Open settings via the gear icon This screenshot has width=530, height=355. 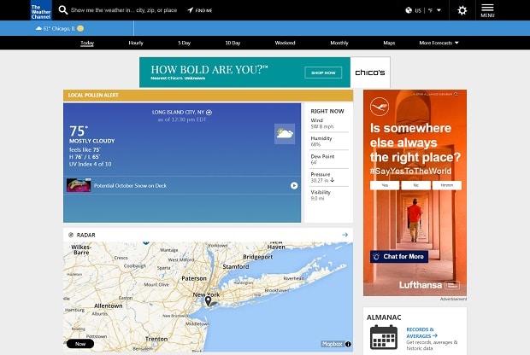462,10
